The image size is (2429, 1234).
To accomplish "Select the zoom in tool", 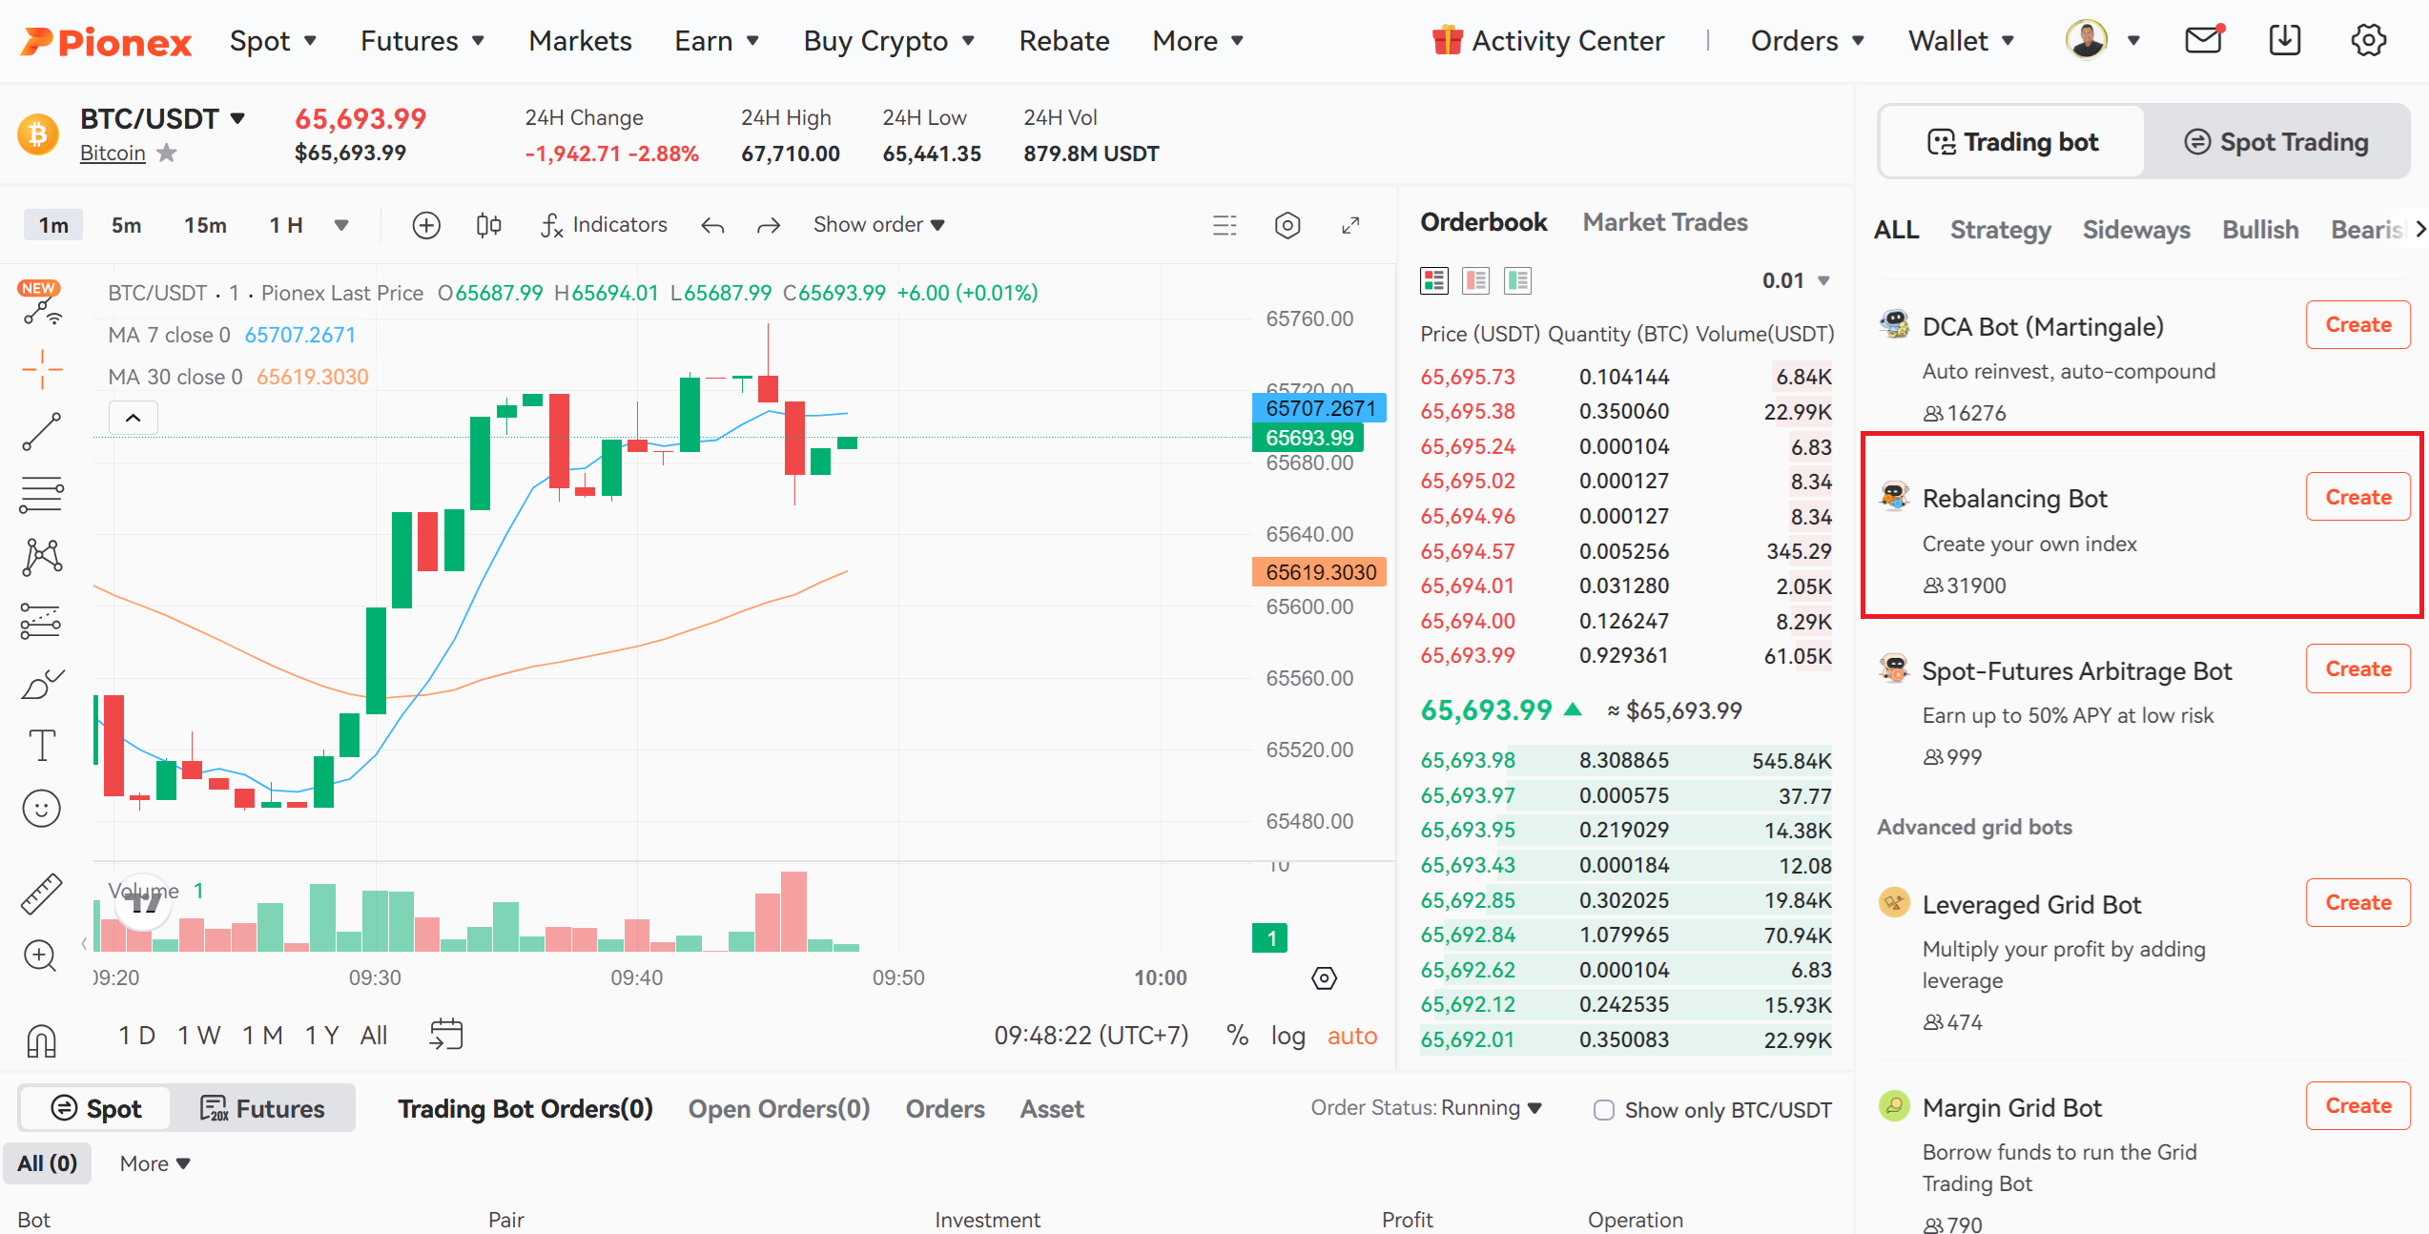I will 40,956.
